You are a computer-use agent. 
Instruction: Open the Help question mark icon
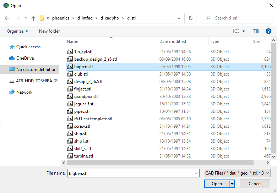[x=268, y=31]
